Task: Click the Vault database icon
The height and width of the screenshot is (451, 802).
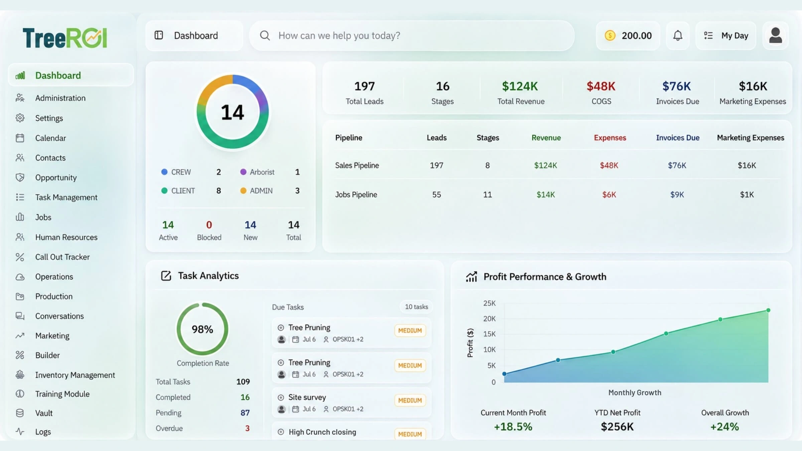Action: [20, 413]
